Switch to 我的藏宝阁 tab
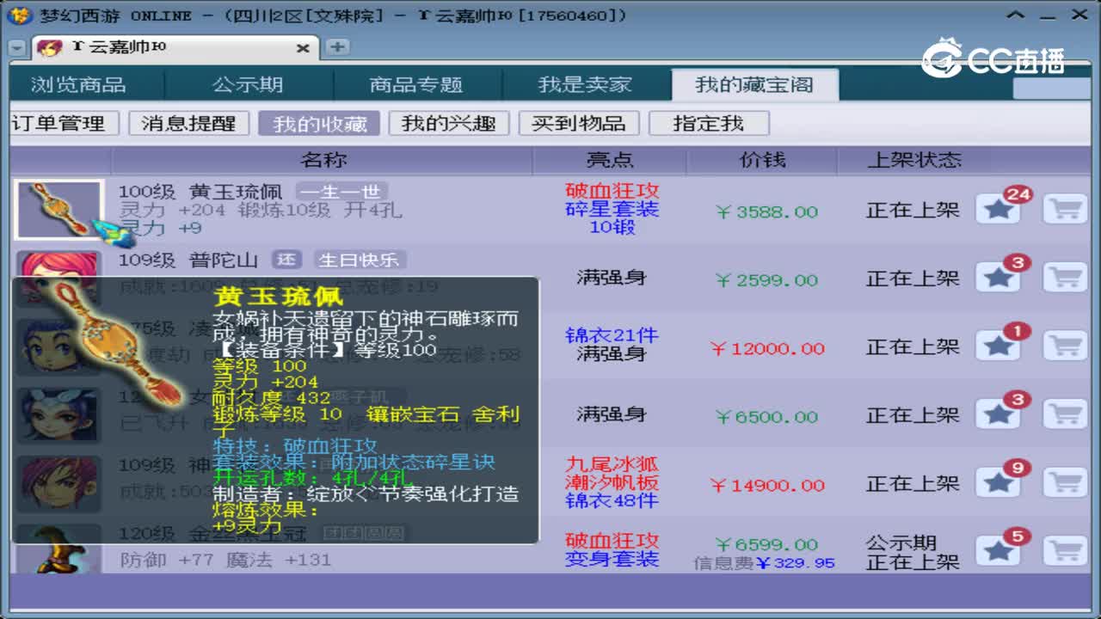Screen dimensions: 1101x619 pyautogui.click(x=754, y=84)
